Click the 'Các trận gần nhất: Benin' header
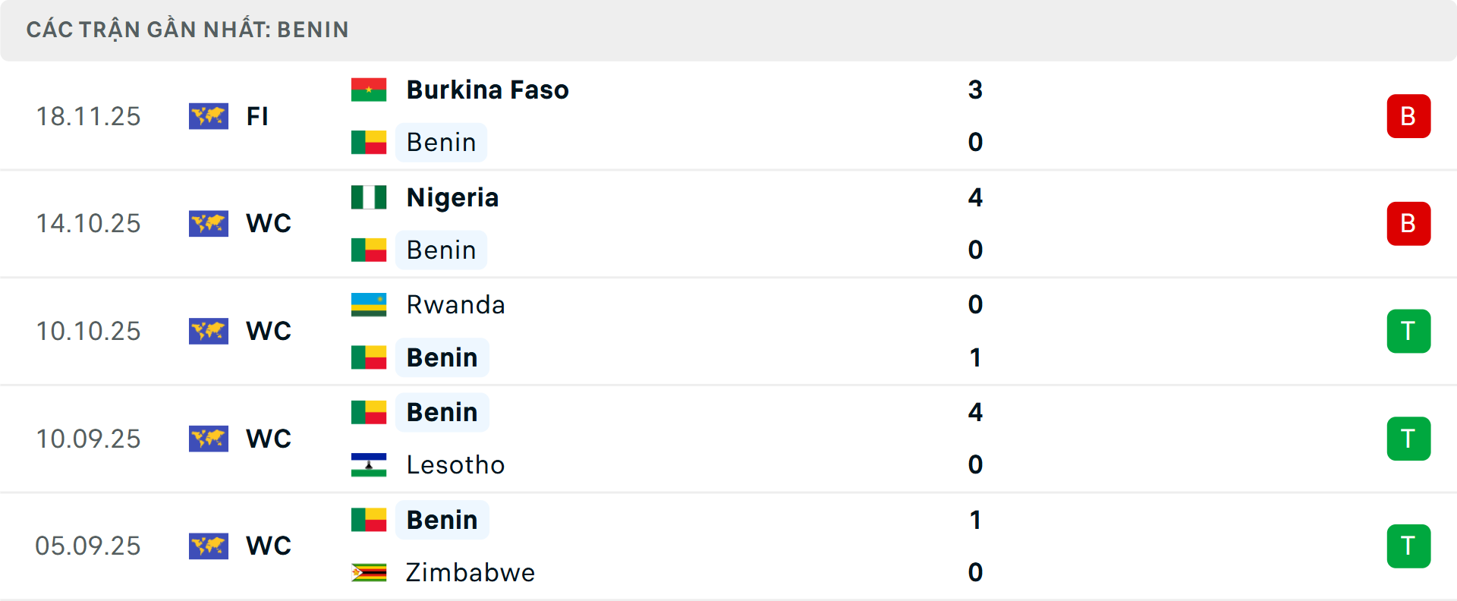The image size is (1457, 601). (187, 30)
